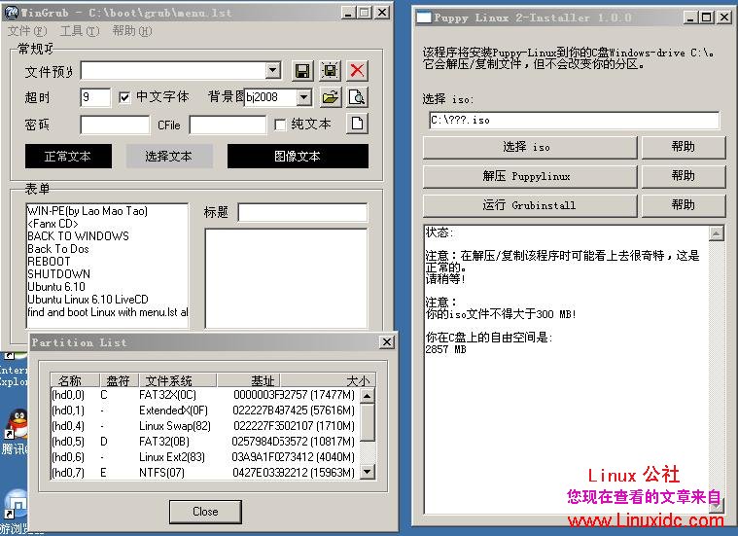Open the 游览 browser desktop icon

point(17,504)
